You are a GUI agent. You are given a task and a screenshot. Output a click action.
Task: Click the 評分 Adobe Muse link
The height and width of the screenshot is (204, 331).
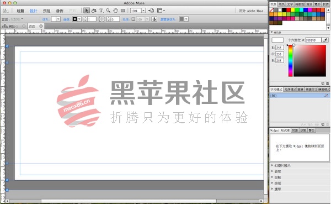pyautogui.click(x=251, y=11)
